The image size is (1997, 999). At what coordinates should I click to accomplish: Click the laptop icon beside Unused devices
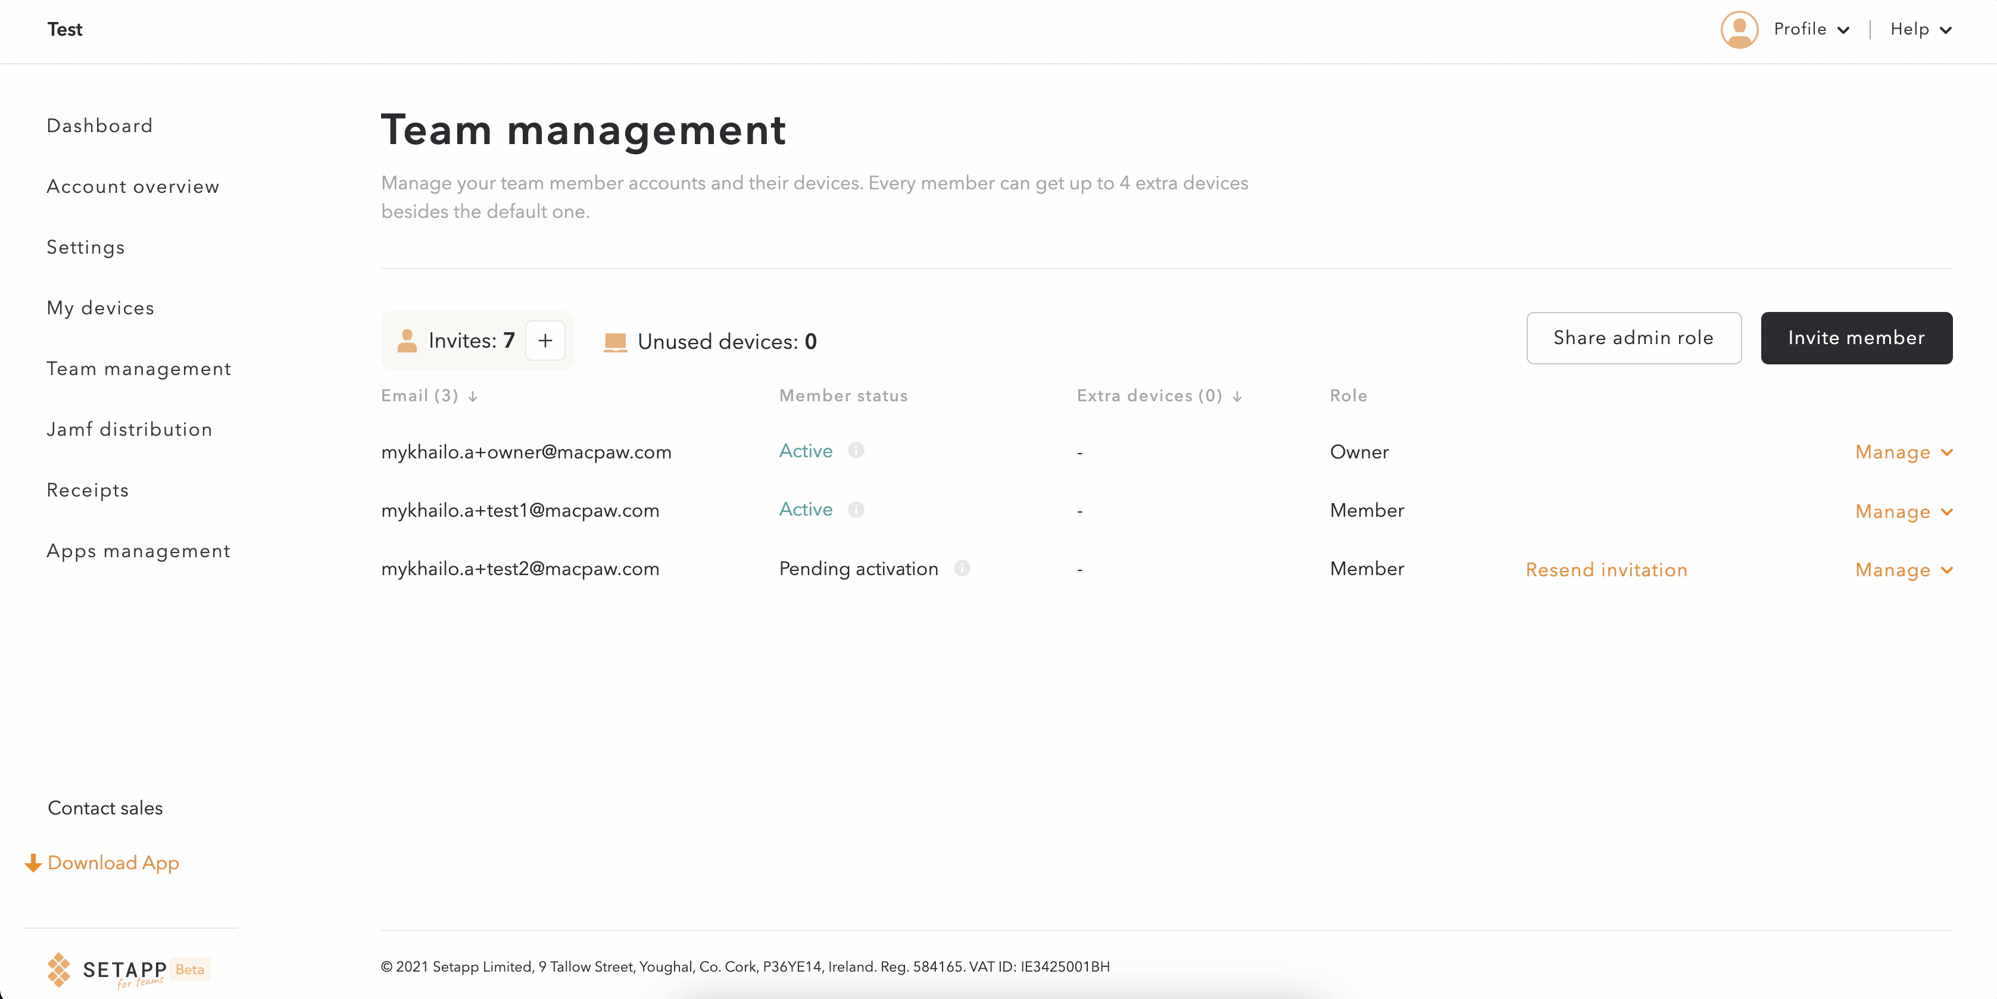tap(615, 342)
